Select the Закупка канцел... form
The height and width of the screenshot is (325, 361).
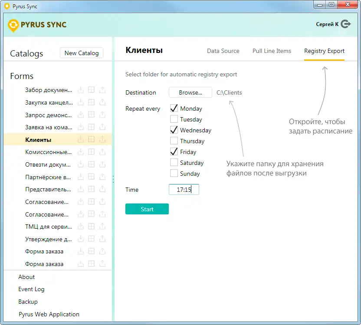pos(49,102)
